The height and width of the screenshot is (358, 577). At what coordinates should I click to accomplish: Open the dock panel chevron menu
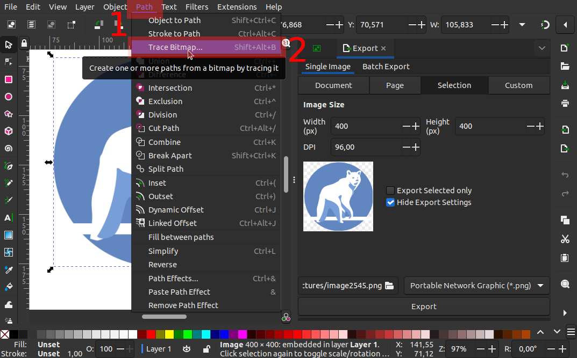542,48
